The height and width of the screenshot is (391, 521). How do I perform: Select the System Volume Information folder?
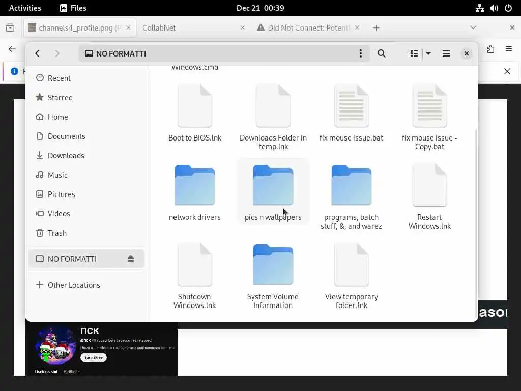click(273, 276)
